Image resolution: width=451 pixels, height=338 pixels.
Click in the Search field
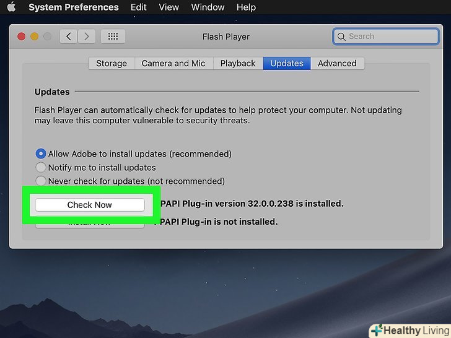pyautogui.click(x=390, y=37)
